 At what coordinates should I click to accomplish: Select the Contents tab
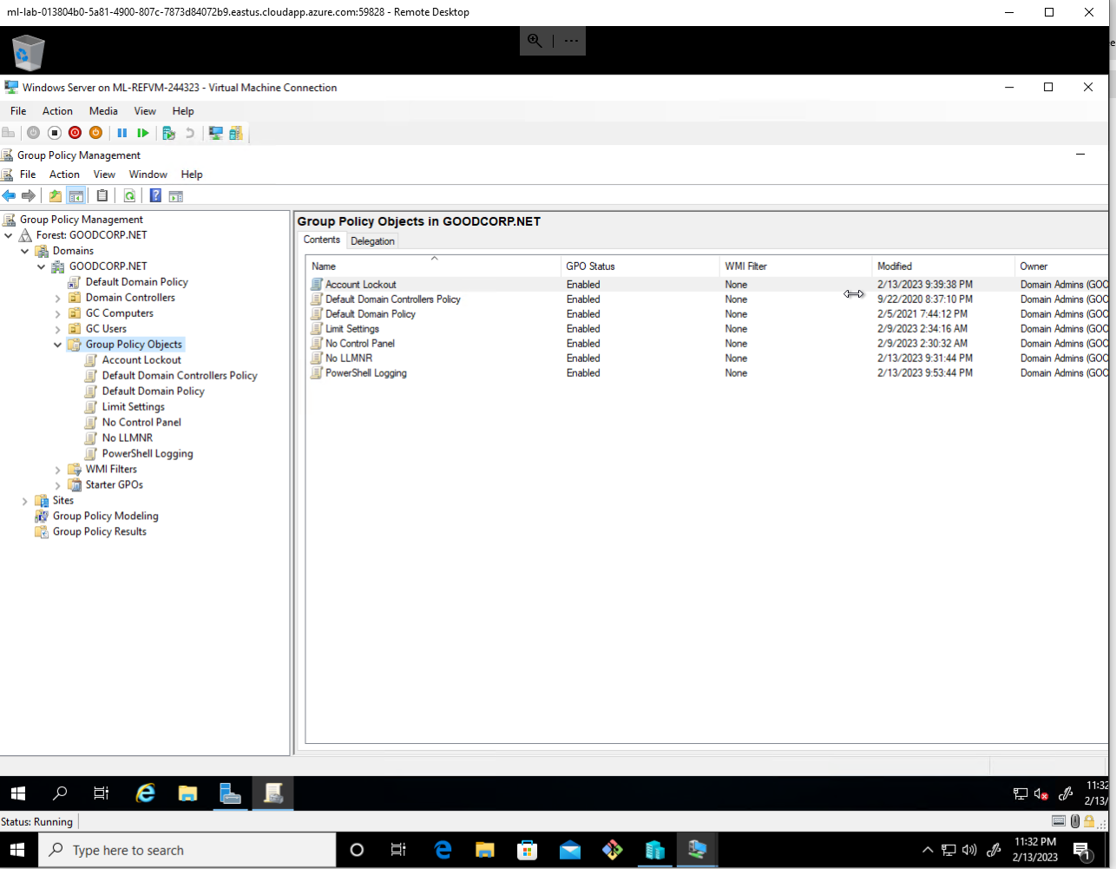[322, 240]
